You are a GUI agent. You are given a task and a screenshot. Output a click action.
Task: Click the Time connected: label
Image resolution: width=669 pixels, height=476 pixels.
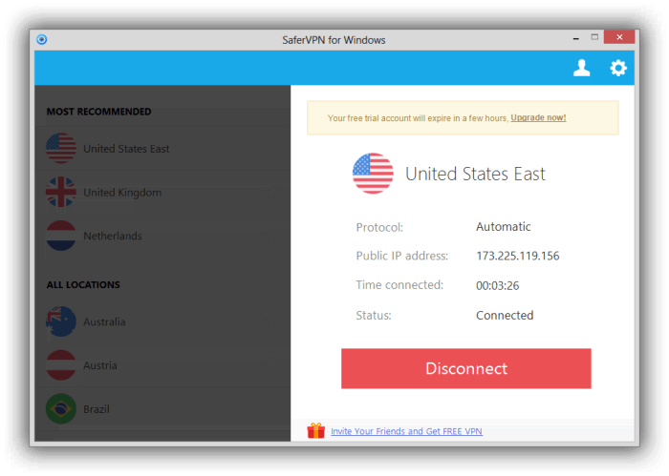coord(399,285)
